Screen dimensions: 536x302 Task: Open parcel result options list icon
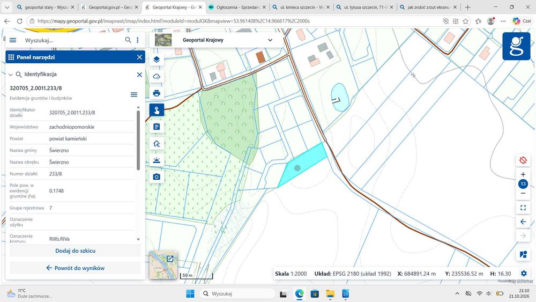click(x=134, y=94)
